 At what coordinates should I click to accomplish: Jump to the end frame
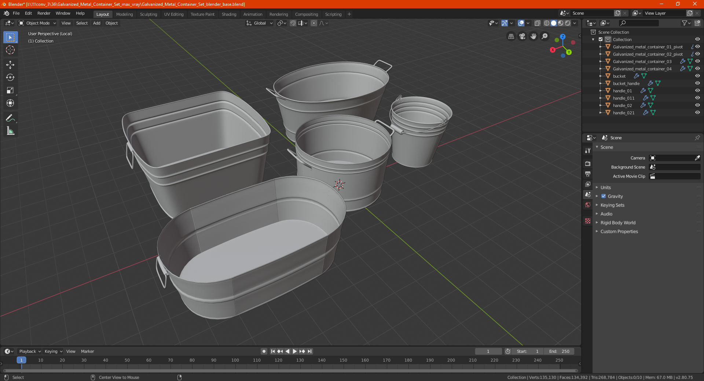pos(310,351)
